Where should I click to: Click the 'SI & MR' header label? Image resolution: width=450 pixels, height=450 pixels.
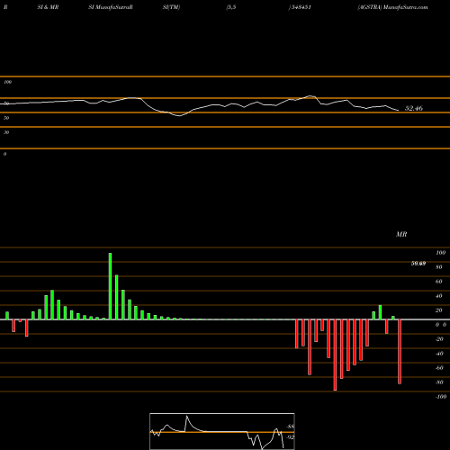coord(48,7)
